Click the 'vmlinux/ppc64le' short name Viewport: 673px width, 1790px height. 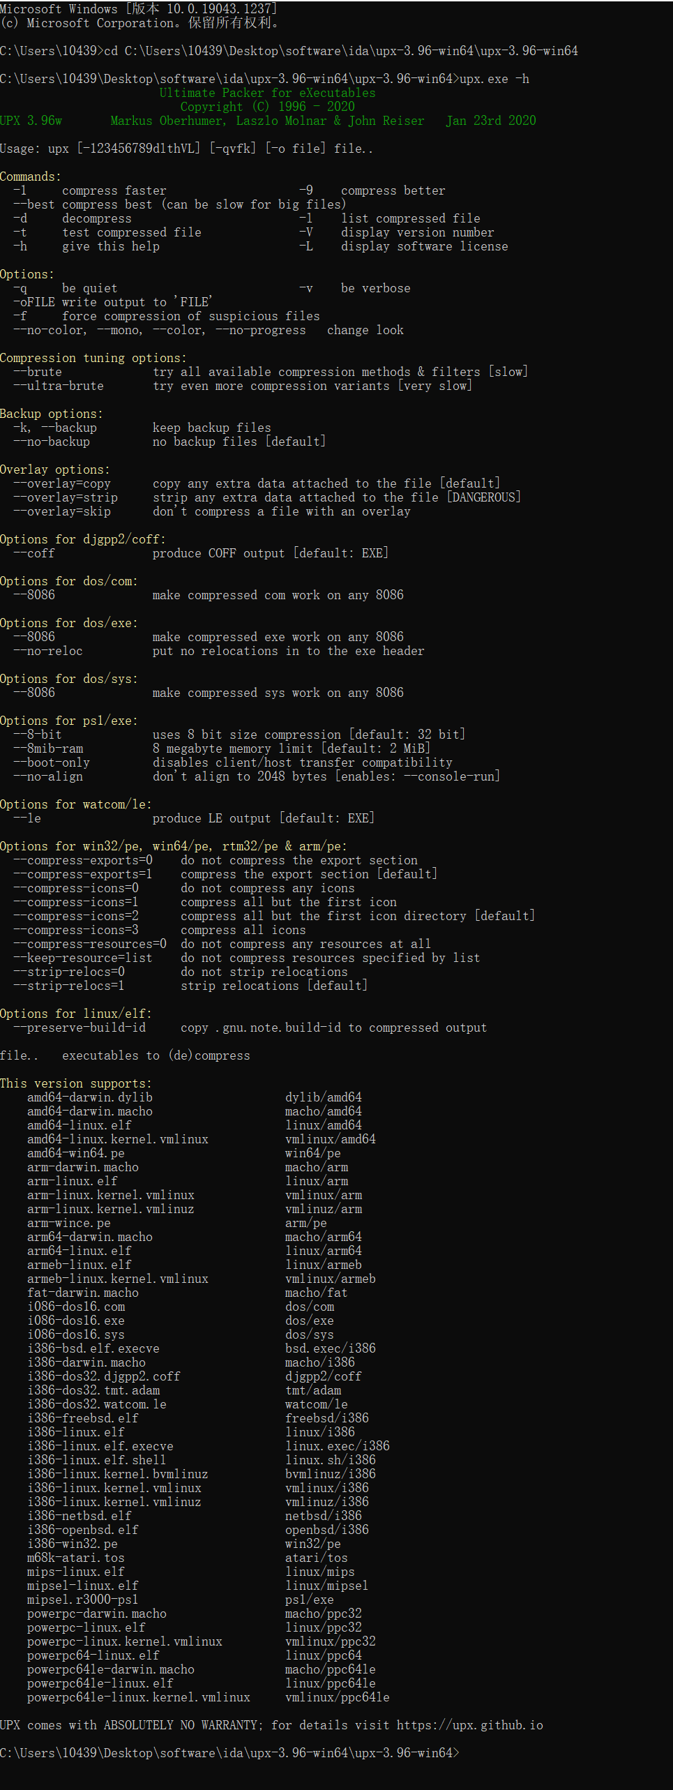(338, 1697)
